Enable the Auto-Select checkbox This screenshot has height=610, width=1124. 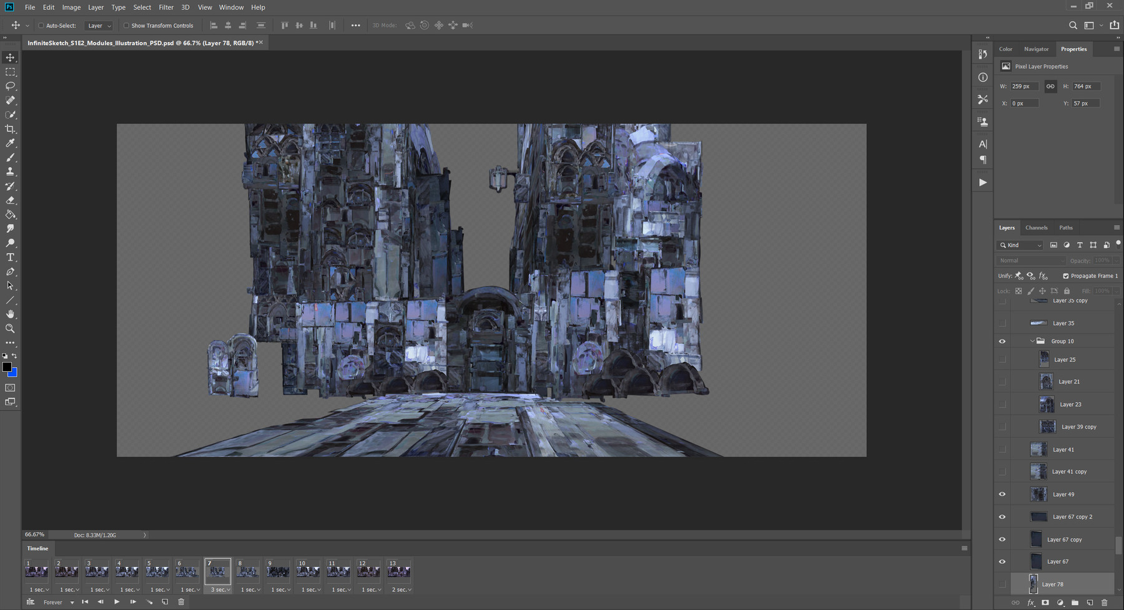41,26
